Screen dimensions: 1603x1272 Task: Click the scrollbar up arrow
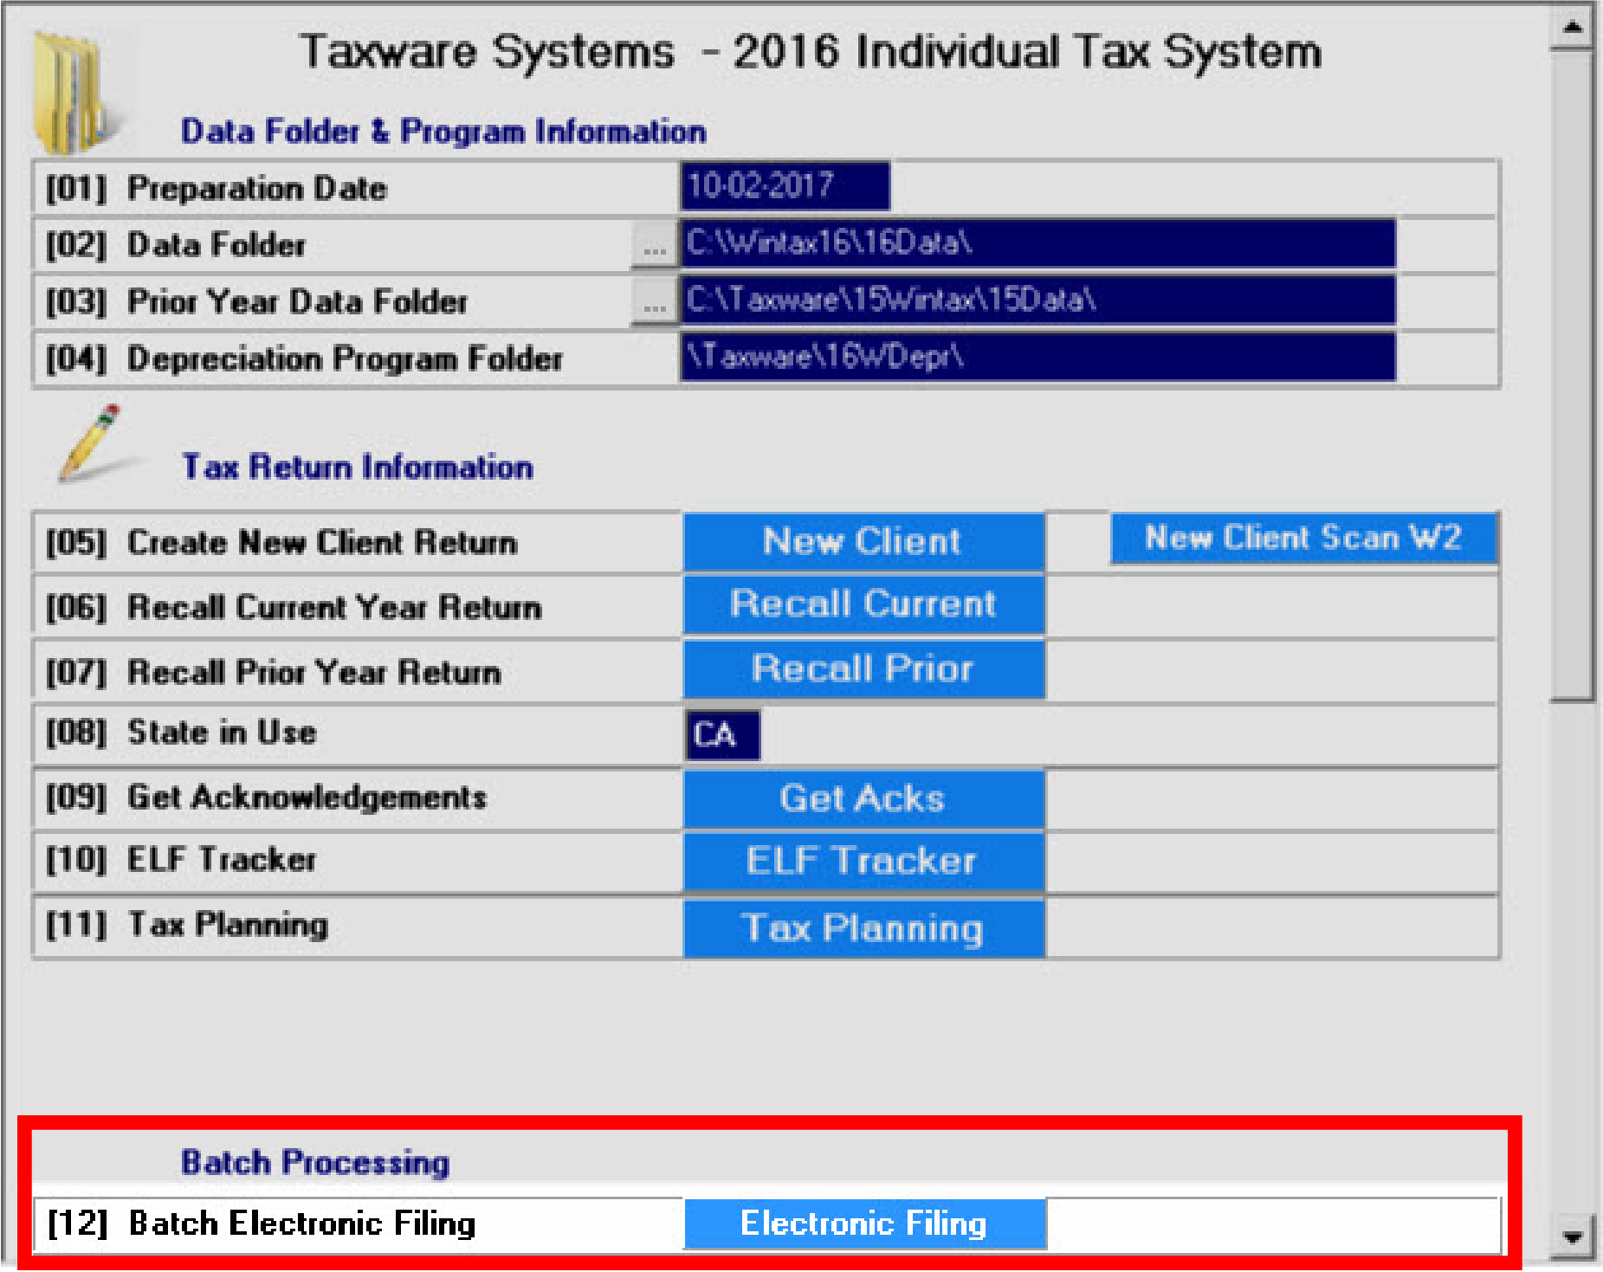1572,28
